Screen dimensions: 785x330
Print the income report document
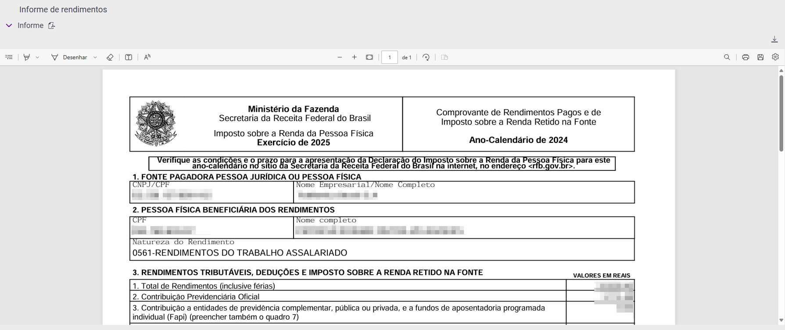coord(746,57)
